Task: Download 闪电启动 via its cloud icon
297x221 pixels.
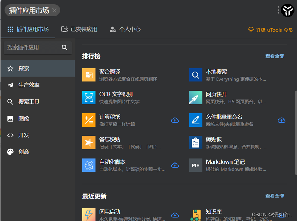Action: (x=175, y=215)
